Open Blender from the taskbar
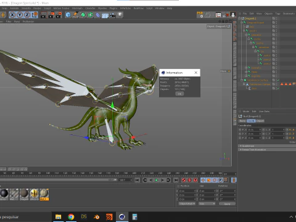The image size is (296, 222). (96, 217)
